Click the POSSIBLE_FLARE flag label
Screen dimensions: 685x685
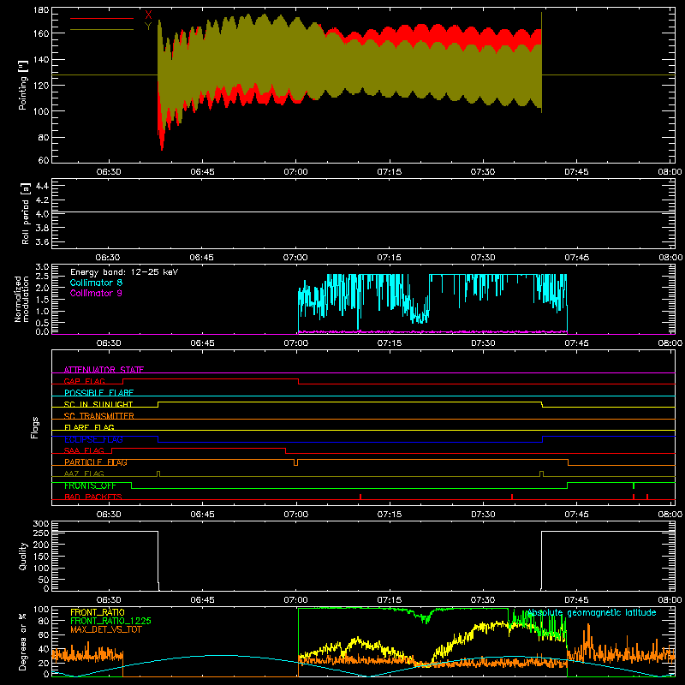click(x=98, y=393)
